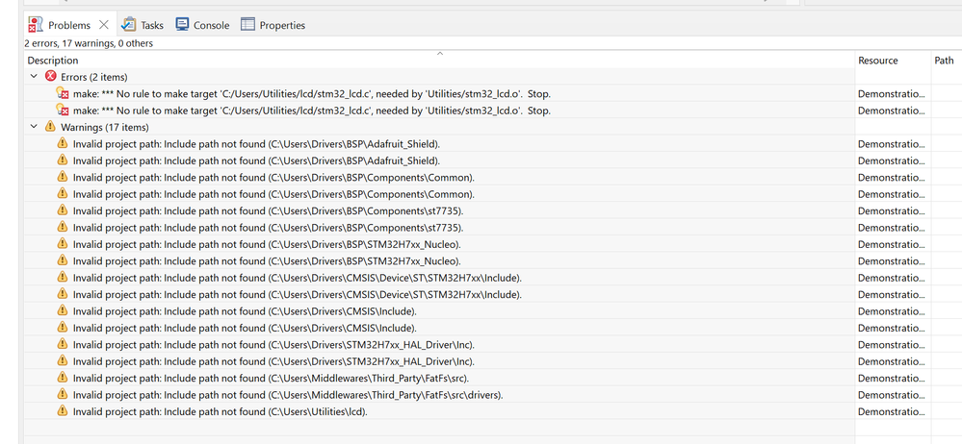The height and width of the screenshot is (444, 962).
Task: Click the Tasks clipboard checkmark icon
Action: click(129, 24)
